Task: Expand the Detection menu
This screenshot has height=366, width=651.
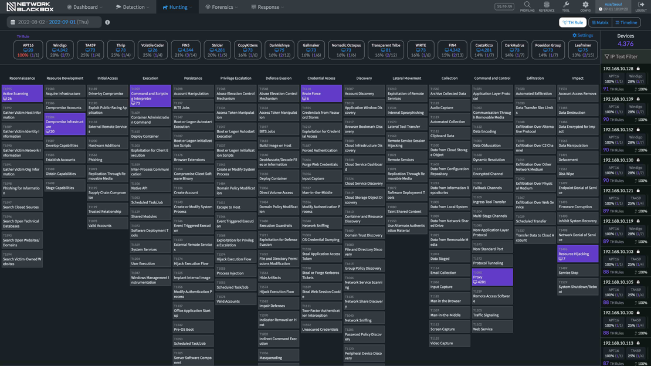Action: (133, 7)
